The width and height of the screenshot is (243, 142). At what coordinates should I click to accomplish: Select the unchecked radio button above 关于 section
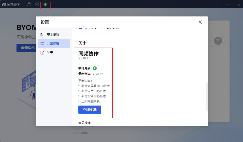point(103,28)
